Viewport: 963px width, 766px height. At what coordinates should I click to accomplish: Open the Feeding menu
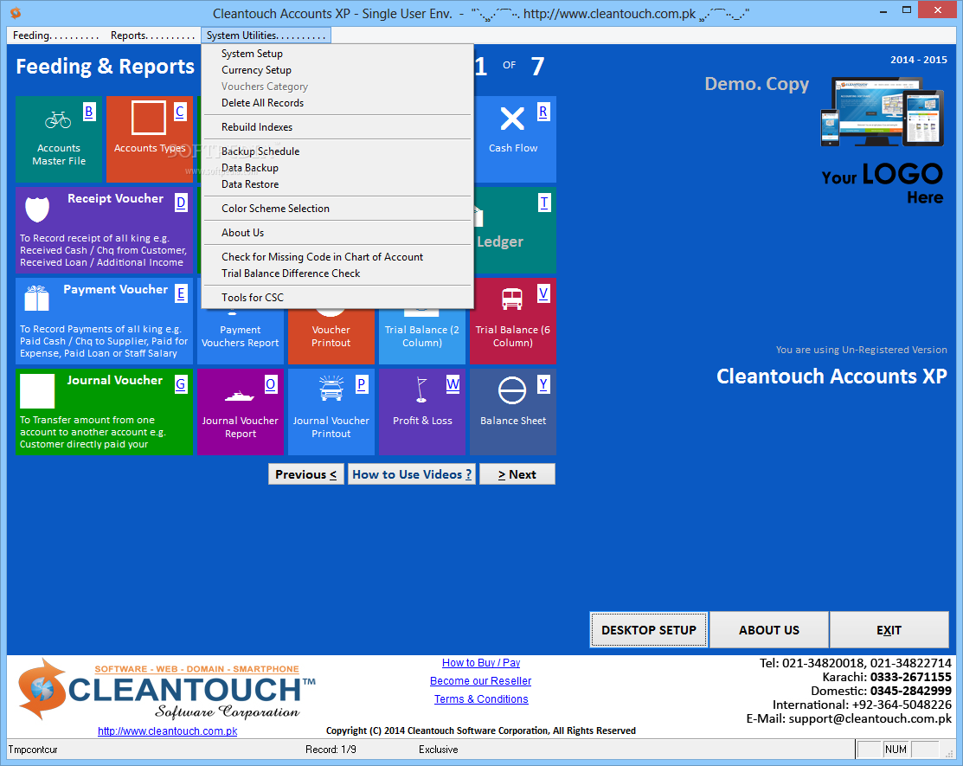(56, 35)
